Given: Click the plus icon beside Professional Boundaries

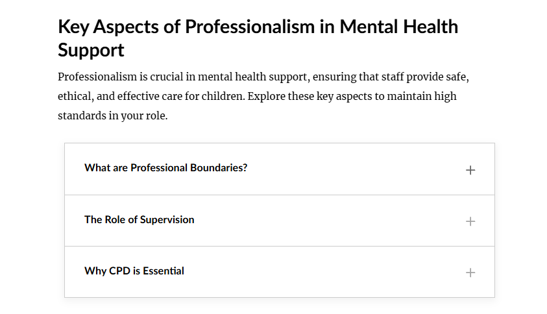Looking at the screenshot, I should pos(470,170).
